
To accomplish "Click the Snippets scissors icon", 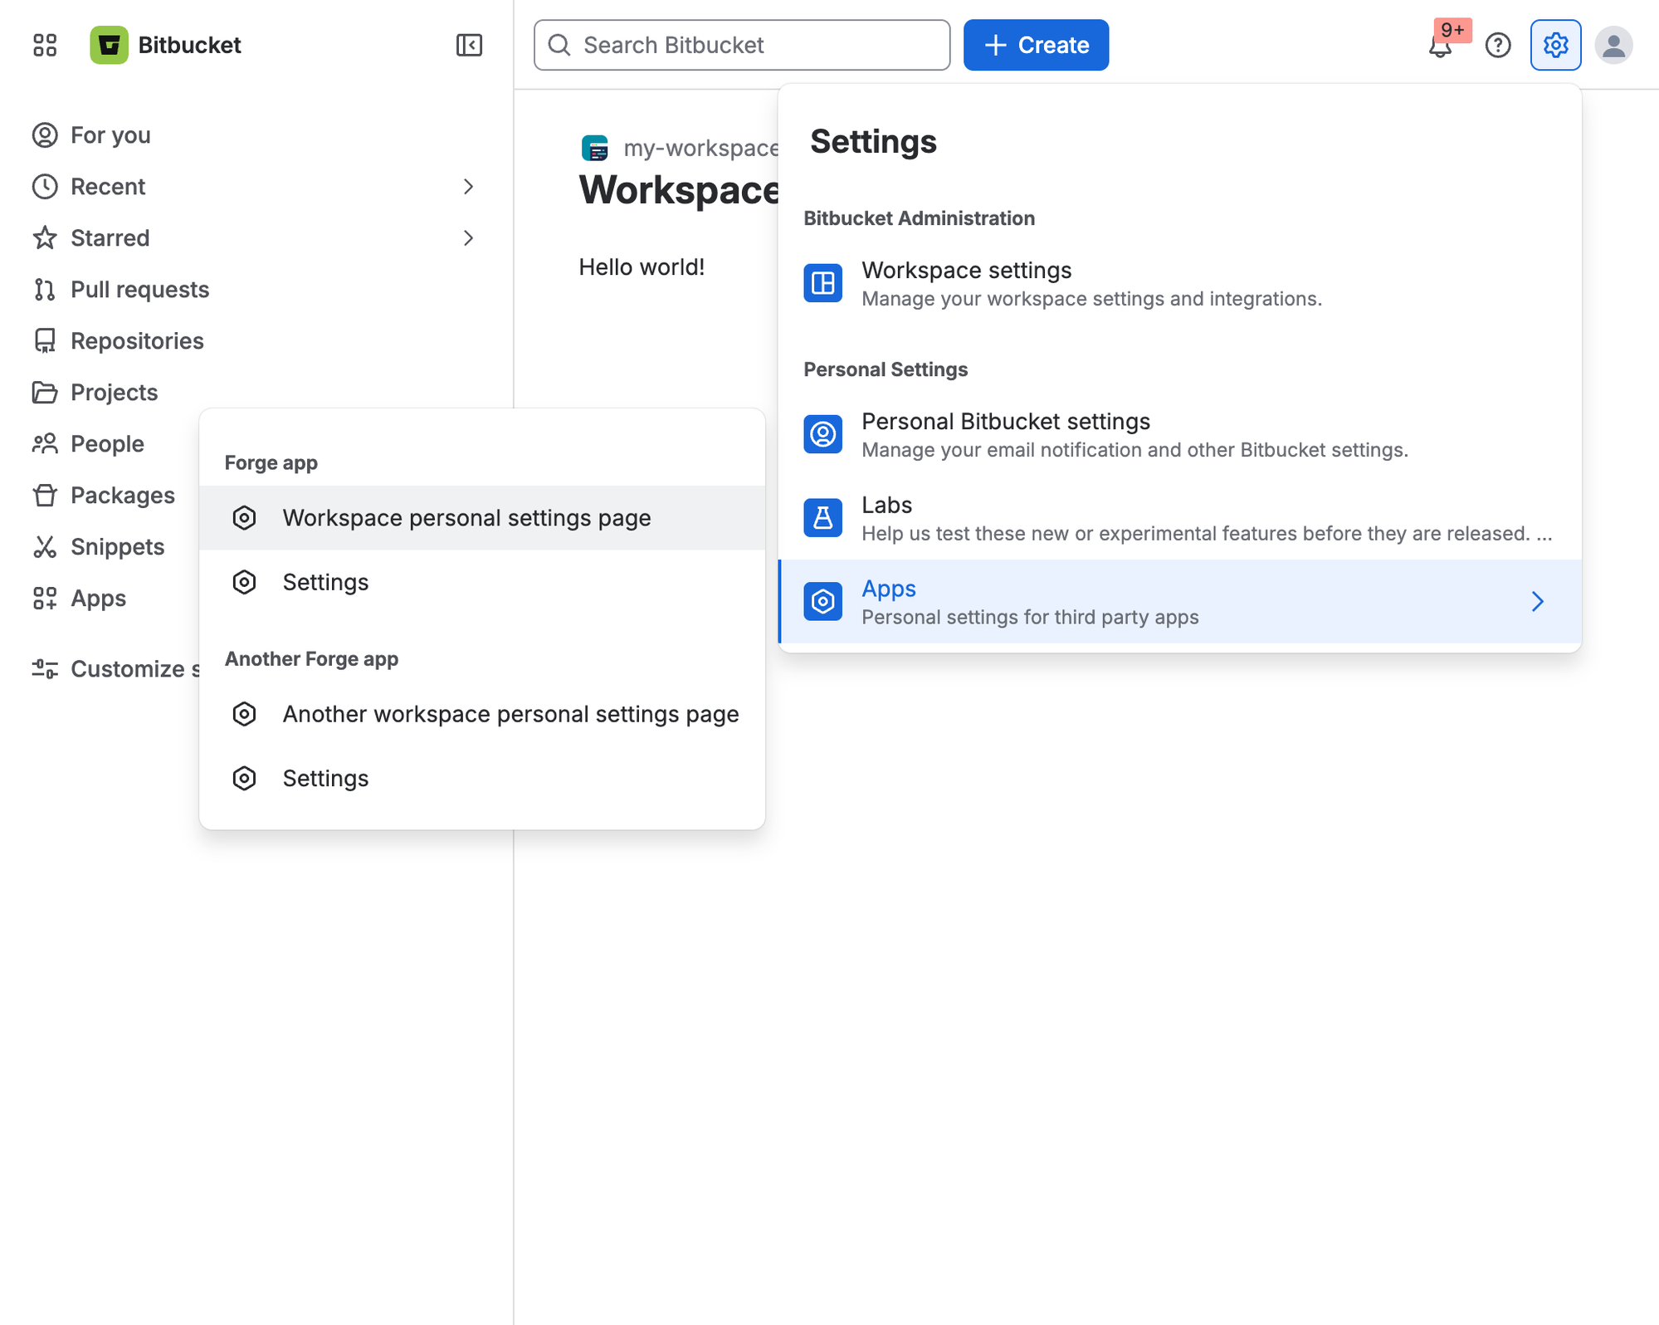I will [45, 547].
